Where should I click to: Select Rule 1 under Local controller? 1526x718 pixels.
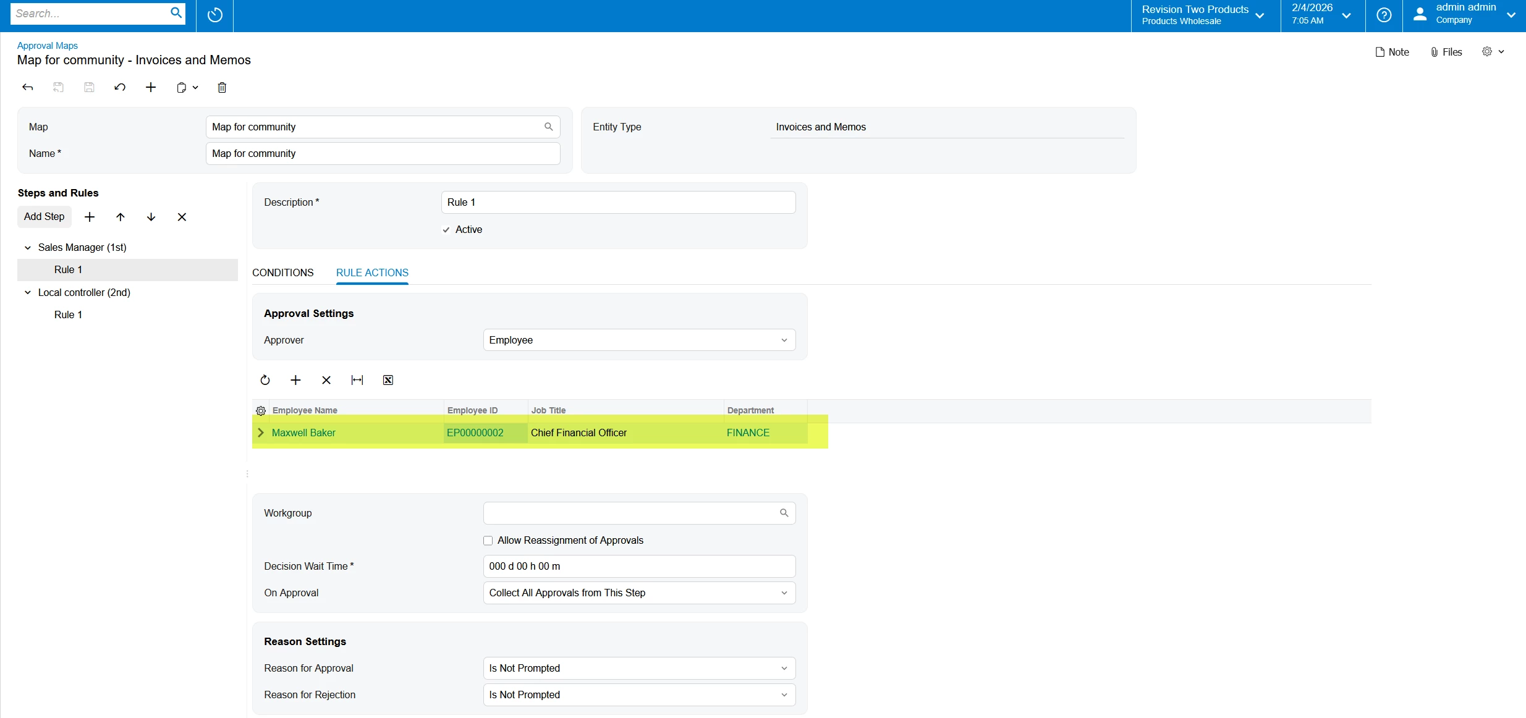68,315
